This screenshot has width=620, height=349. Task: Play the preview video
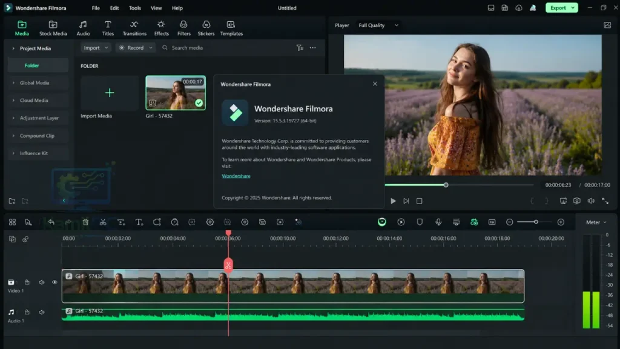pos(393,201)
